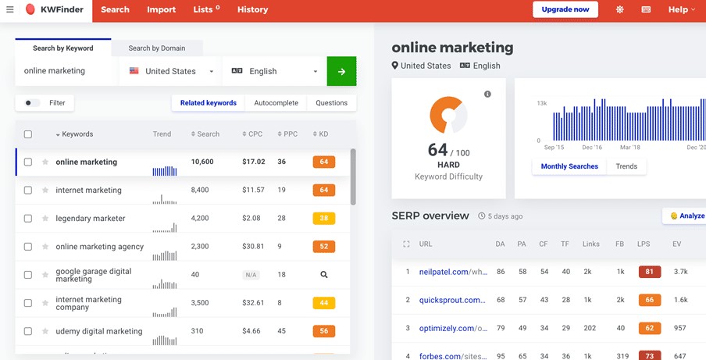Select the Questions tab
Image resolution: width=706 pixels, height=360 pixels.
pyautogui.click(x=331, y=103)
